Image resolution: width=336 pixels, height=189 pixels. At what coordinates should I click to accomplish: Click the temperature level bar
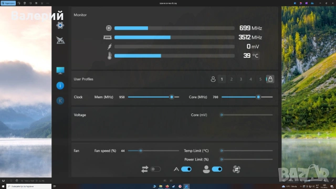(174, 56)
